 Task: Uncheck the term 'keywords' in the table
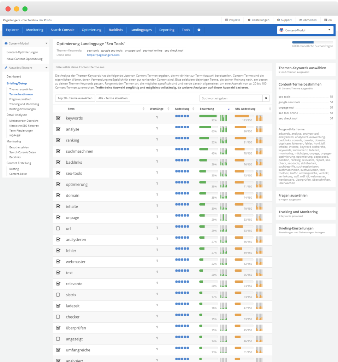click(58, 117)
